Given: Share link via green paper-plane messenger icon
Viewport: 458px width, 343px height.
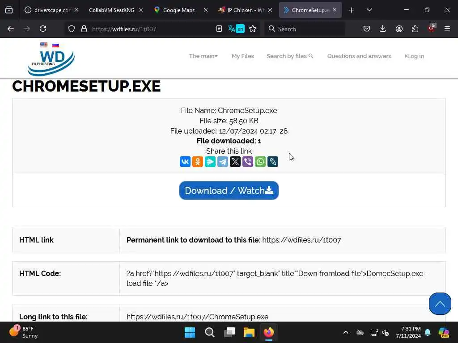Looking at the screenshot, I should pyautogui.click(x=210, y=162).
